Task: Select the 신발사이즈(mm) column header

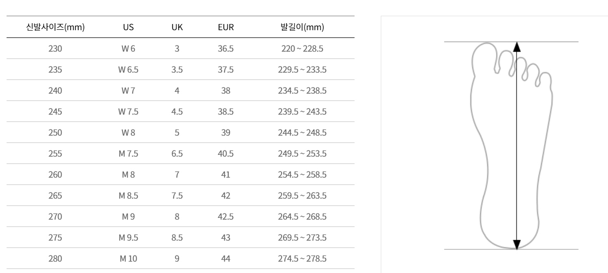Action: 55,27
